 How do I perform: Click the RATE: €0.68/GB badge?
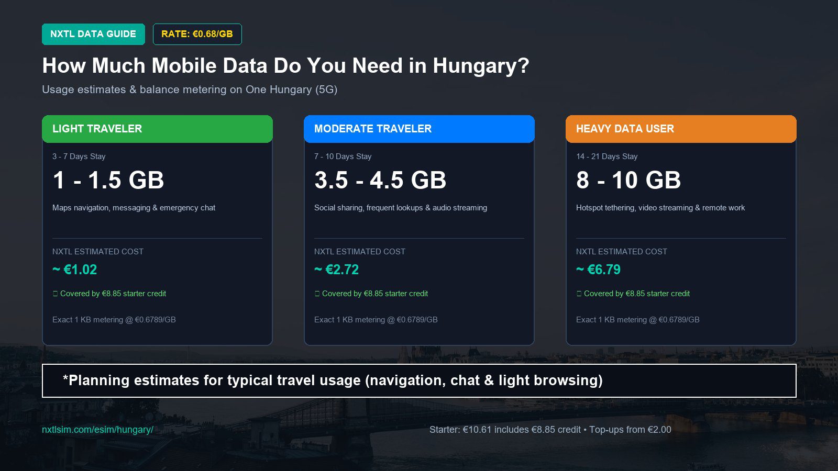click(197, 34)
